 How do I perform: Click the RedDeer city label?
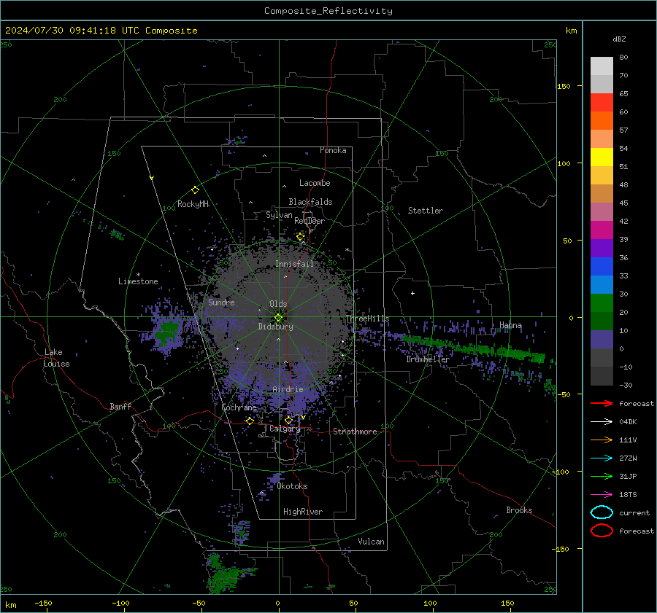310,221
